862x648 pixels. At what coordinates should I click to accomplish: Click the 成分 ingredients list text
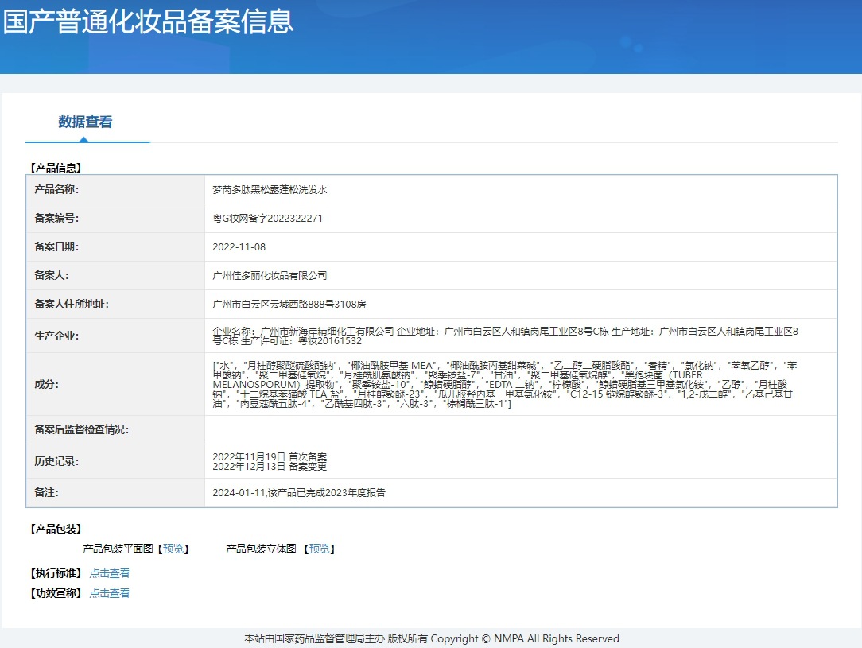point(504,385)
